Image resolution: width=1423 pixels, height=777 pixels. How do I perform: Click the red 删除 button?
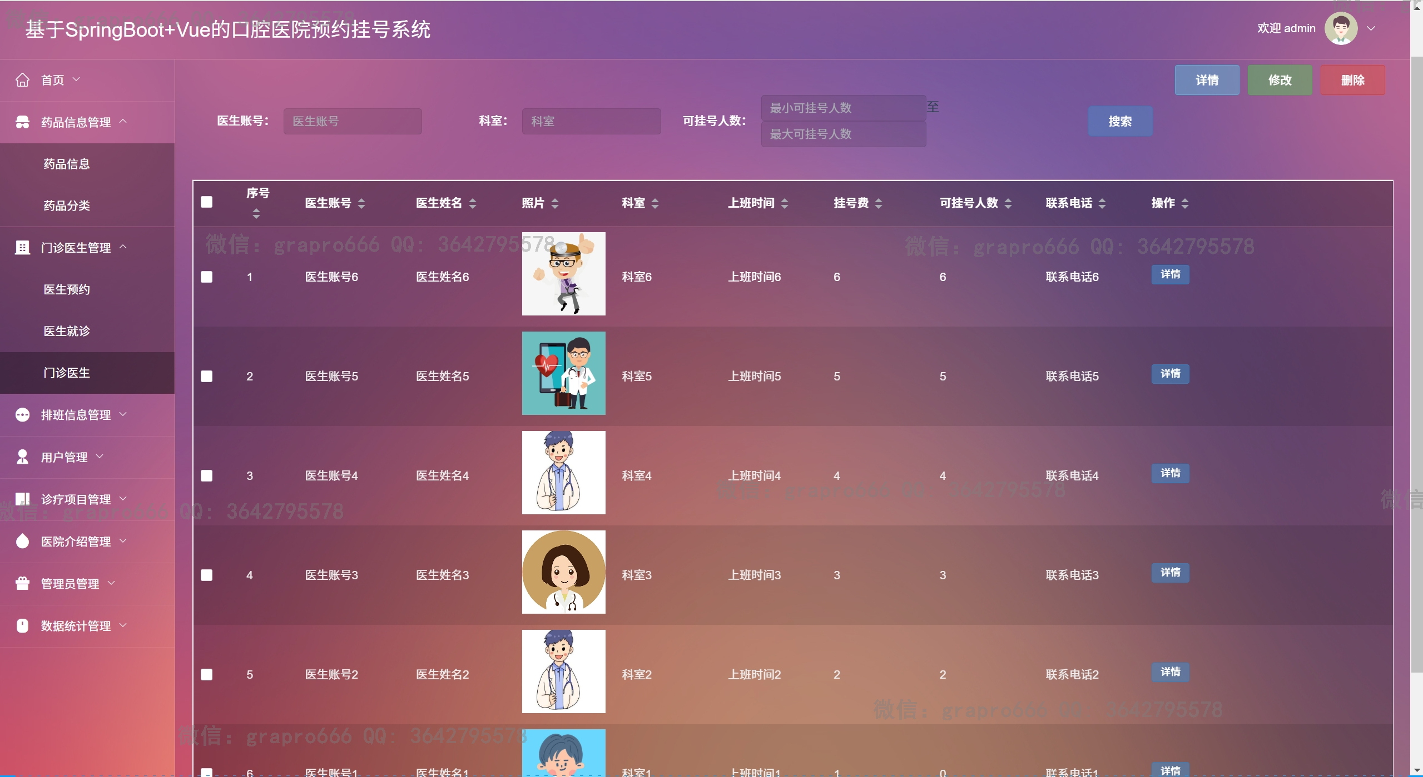point(1352,80)
